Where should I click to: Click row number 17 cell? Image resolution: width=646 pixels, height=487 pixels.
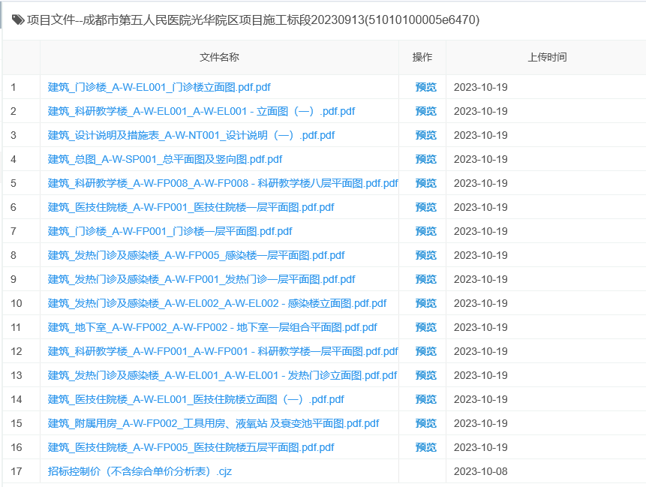[x=21, y=471]
